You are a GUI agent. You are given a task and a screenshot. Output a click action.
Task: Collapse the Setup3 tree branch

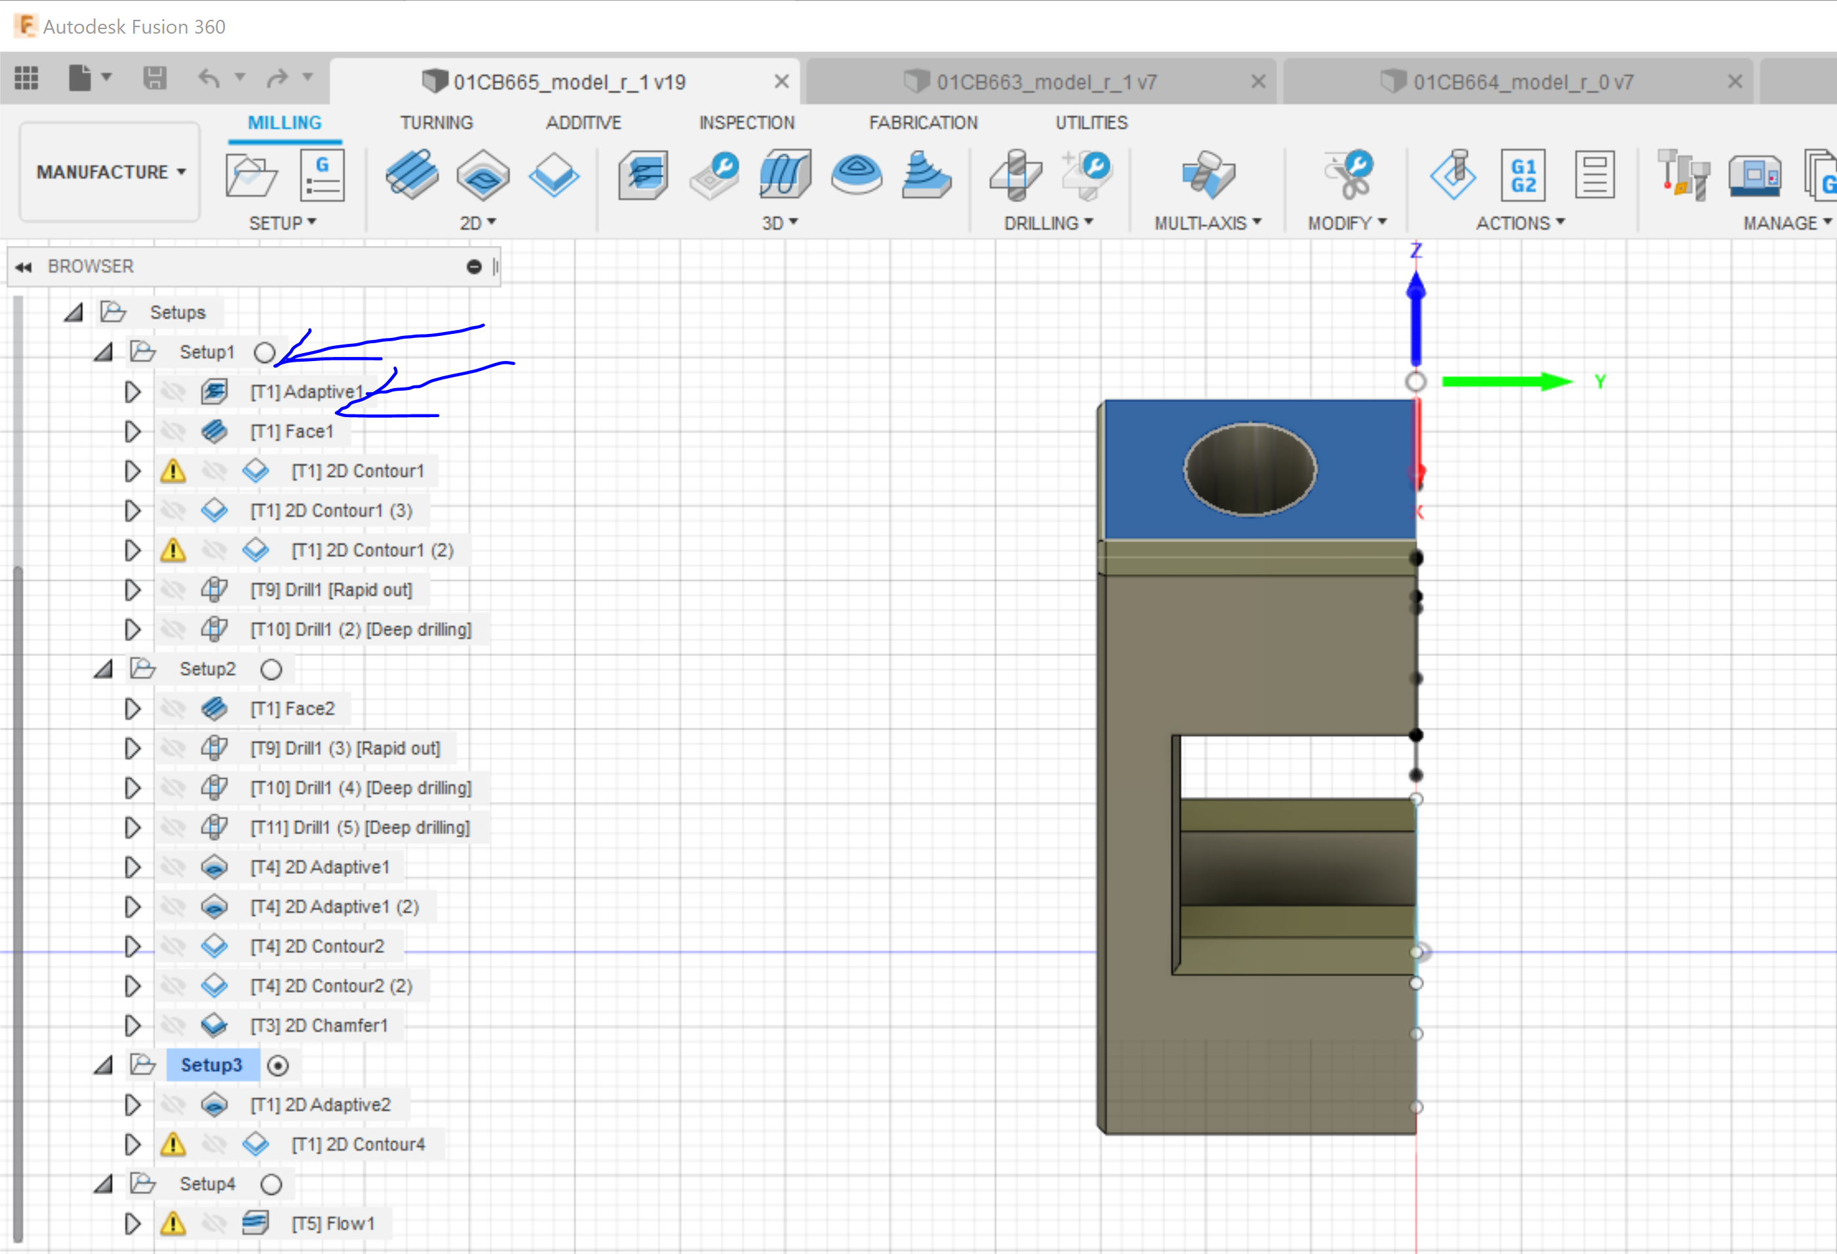tap(103, 1065)
